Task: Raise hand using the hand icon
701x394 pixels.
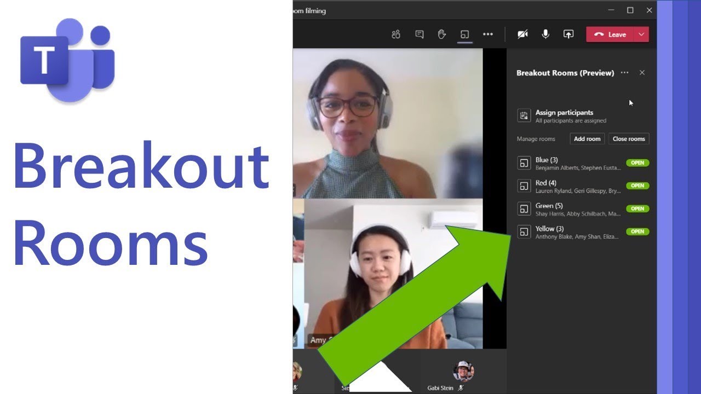Action: pos(442,34)
